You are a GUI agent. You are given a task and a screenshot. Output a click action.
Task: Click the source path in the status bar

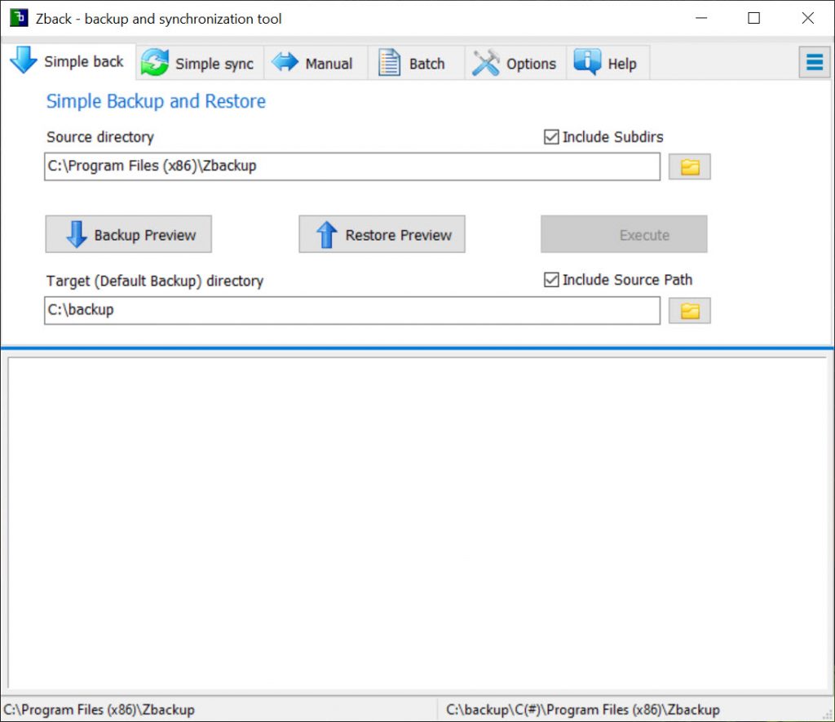tap(99, 710)
